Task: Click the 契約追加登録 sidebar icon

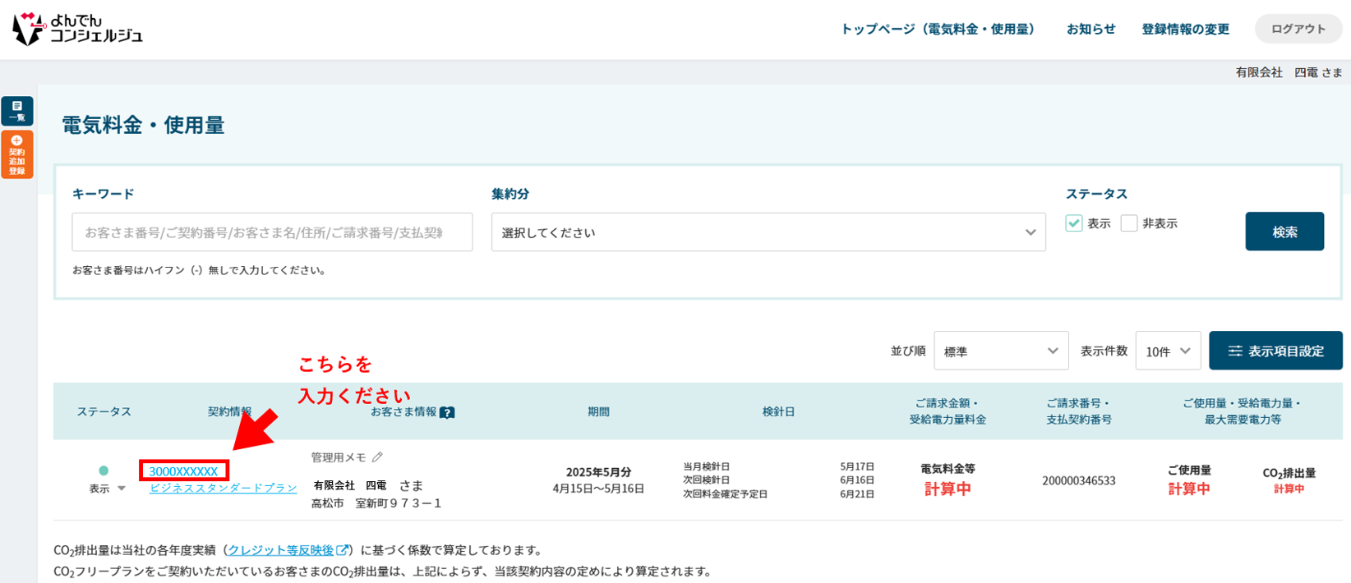Action: 17,154
